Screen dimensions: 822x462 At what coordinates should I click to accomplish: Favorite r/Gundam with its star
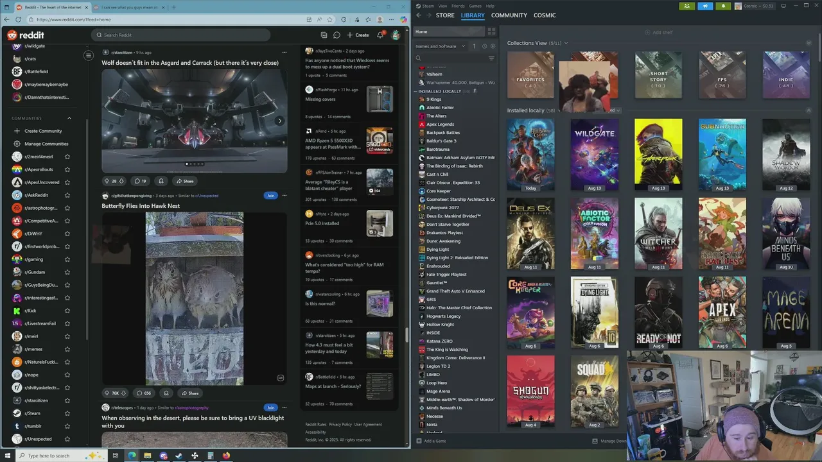[67, 272]
